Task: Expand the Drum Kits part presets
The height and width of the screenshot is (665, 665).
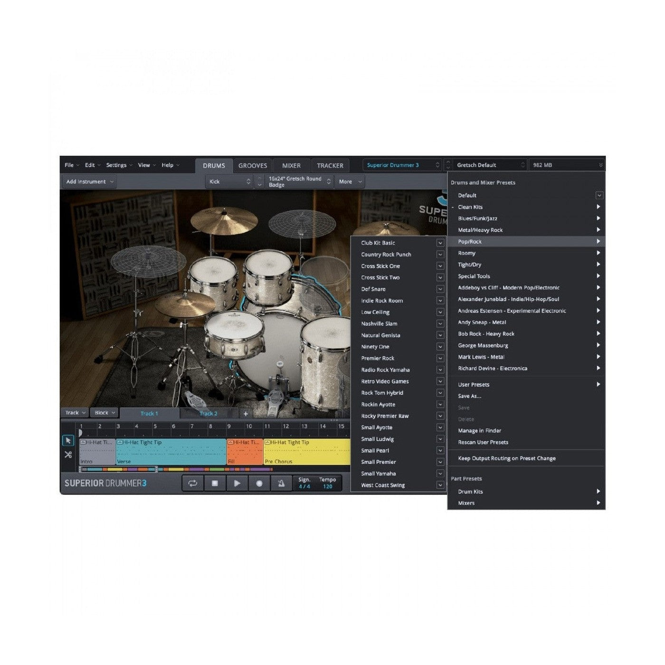Action: pyautogui.click(x=526, y=492)
